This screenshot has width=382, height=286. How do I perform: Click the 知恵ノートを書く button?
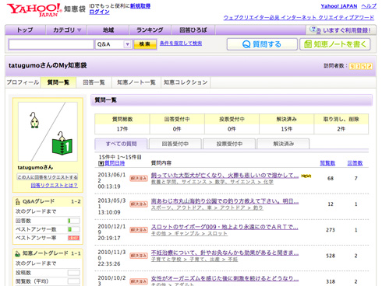pos(335,44)
